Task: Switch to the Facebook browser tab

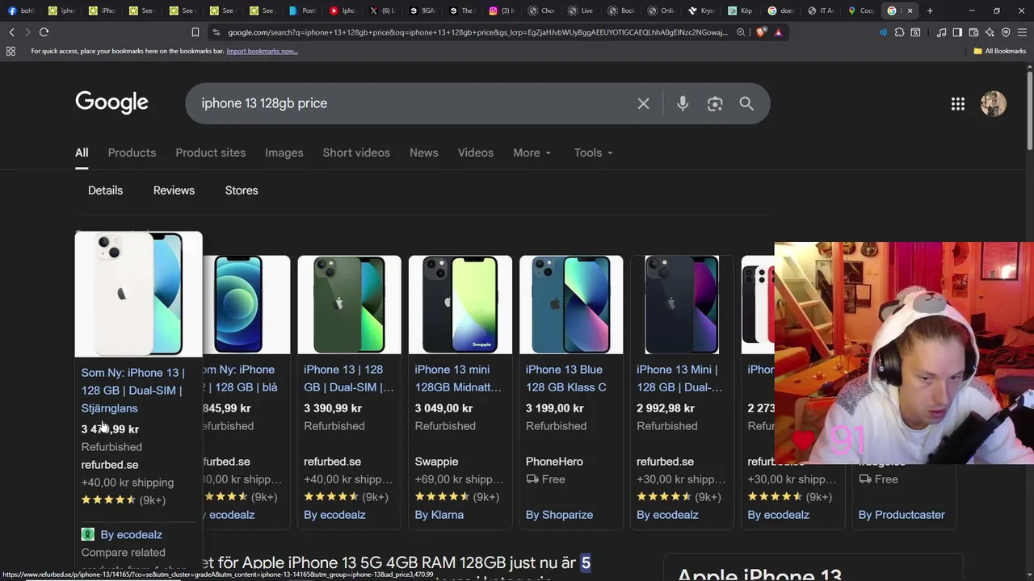Action: click(21, 10)
